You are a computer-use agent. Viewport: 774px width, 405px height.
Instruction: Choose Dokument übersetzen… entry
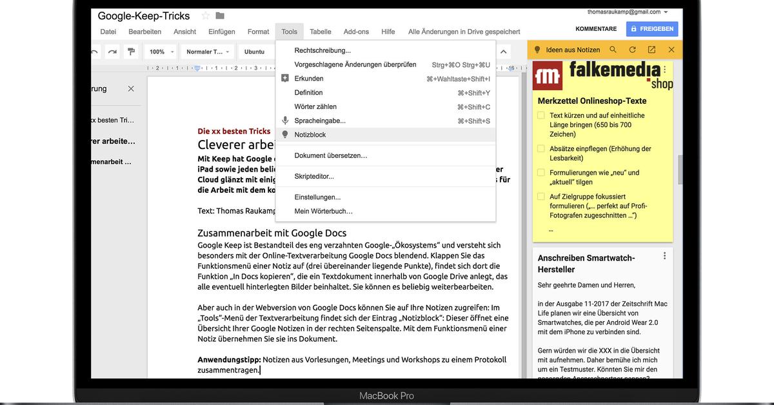[x=386, y=155]
